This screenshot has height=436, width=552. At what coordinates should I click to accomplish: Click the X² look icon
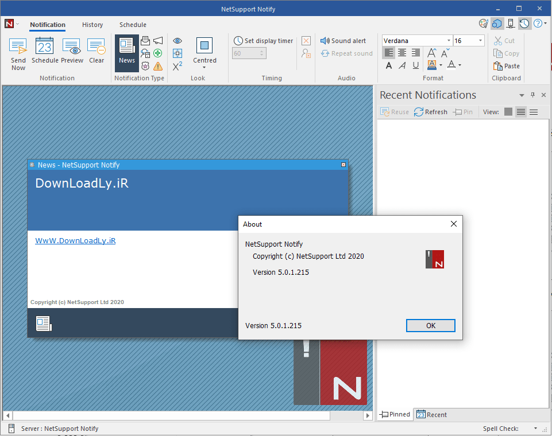pos(177,66)
